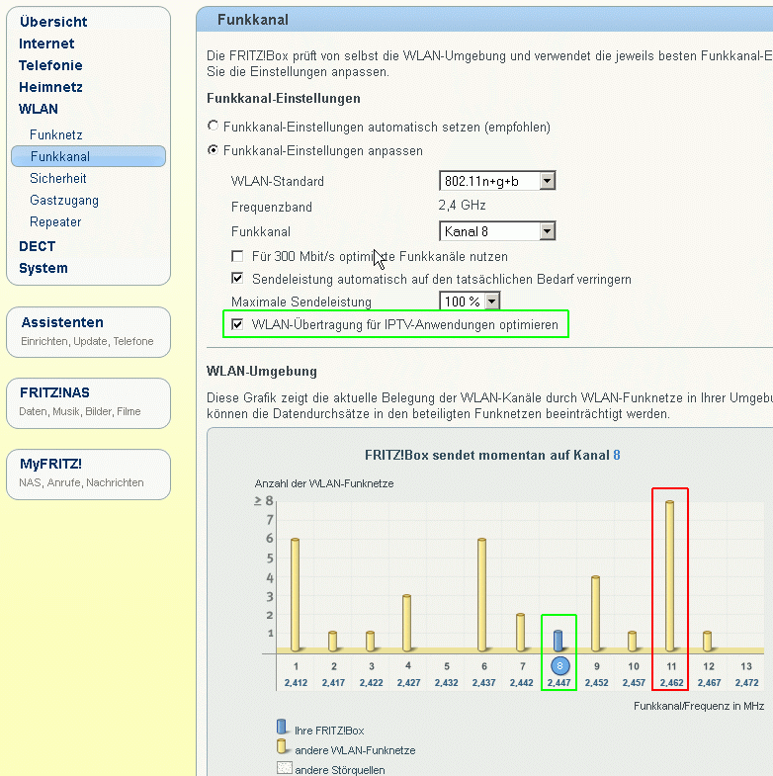This screenshot has height=776, width=773.
Task: Select automatic Funkkanal settings radio button
Action: [x=213, y=127]
